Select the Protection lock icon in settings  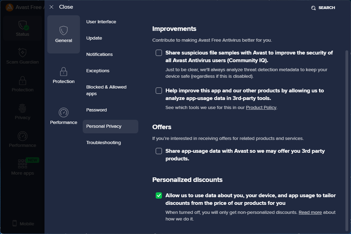(64, 72)
